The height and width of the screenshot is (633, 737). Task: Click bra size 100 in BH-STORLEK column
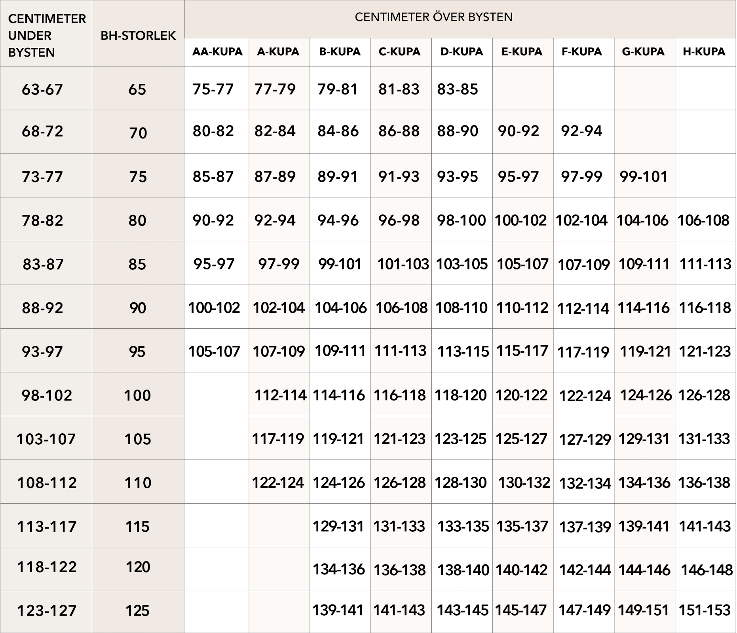point(137,395)
